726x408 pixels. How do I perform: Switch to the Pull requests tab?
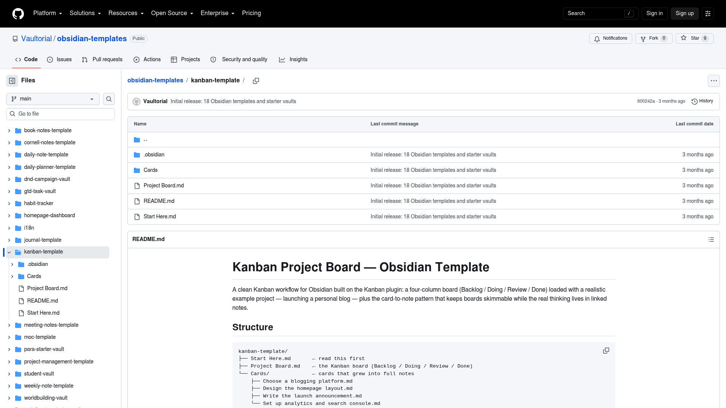click(102, 60)
